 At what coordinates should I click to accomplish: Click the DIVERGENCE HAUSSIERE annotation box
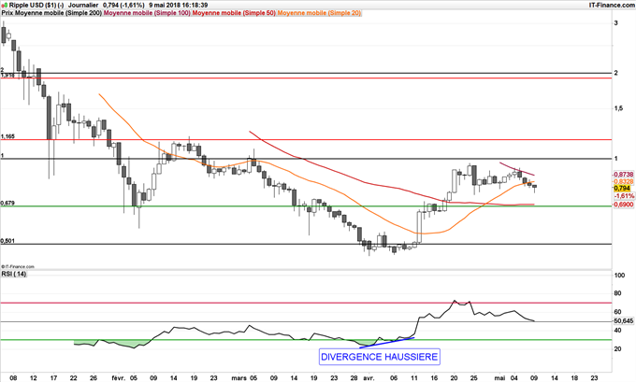pos(379,357)
